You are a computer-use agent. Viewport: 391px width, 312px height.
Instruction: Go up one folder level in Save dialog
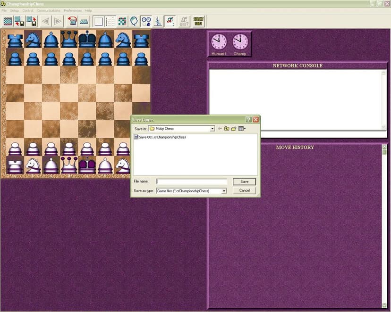[227, 129]
